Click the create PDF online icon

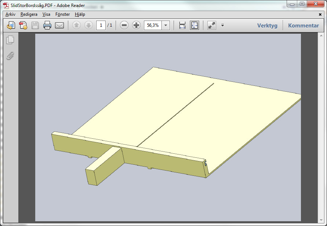point(23,25)
